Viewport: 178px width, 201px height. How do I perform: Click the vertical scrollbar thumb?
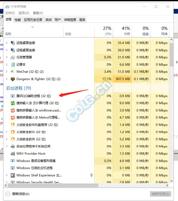tap(171, 55)
